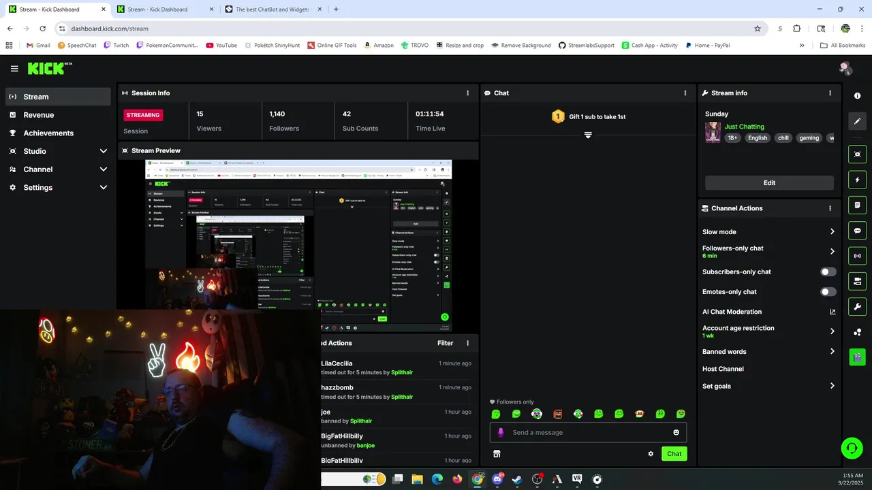This screenshot has height=490, width=872.
Task: Open AI Chat Moderation external link icon
Action: [832, 312]
